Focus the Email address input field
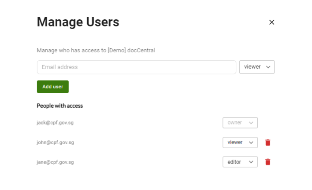The image size is (312, 190). [137, 67]
